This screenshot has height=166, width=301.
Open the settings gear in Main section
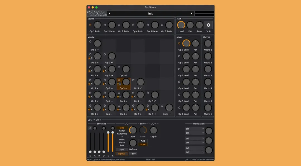pyautogui.click(x=208, y=25)
